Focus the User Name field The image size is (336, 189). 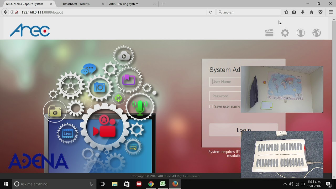[x=225, y=82]
